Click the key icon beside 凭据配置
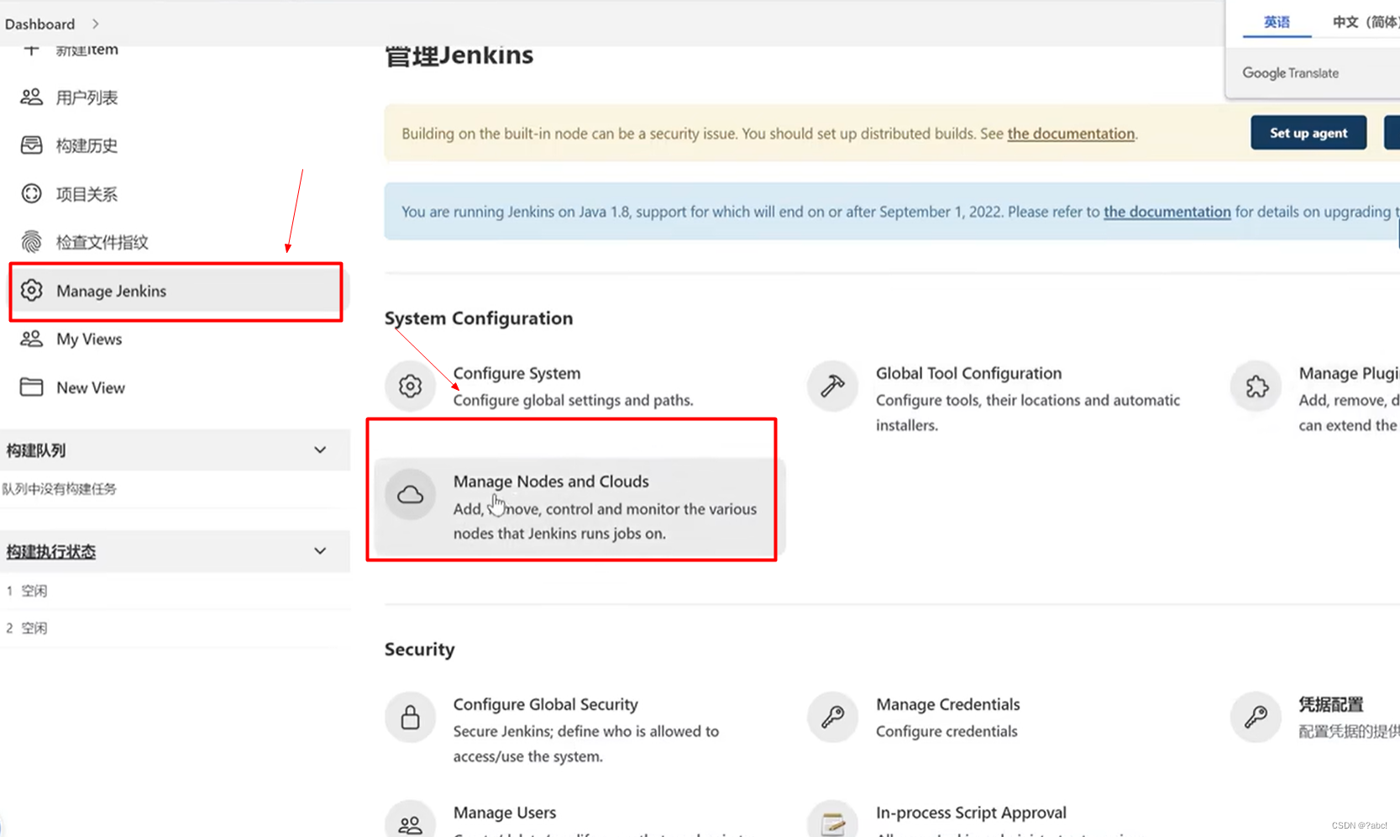Image resolution: width=1400 pixels, height=837 pixels. click(x=1256, y=717)
